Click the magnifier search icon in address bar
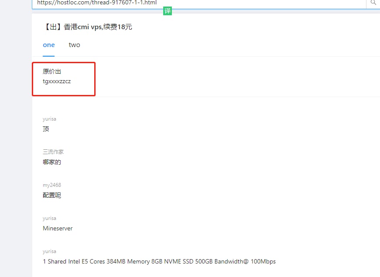This screenshot has width=380, height=277. pyautogui.click(x=373, y=3)
